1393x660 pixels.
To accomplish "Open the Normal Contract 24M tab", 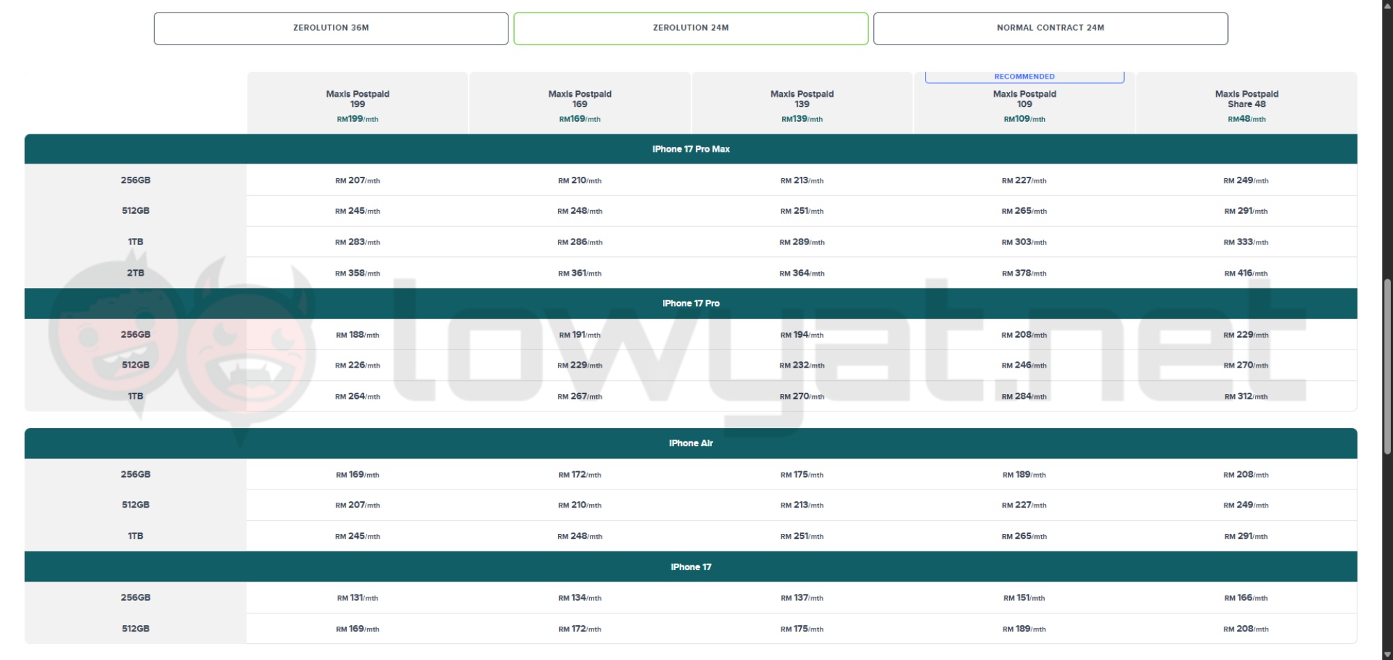I will [x=1050, y=29].
